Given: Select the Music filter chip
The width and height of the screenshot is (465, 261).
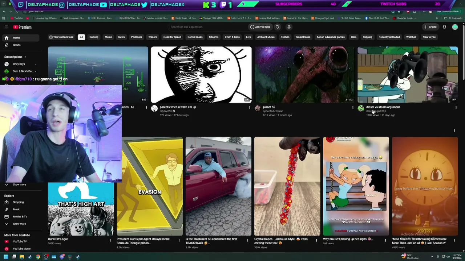Looking at the screenshot, I should (108, 37).
